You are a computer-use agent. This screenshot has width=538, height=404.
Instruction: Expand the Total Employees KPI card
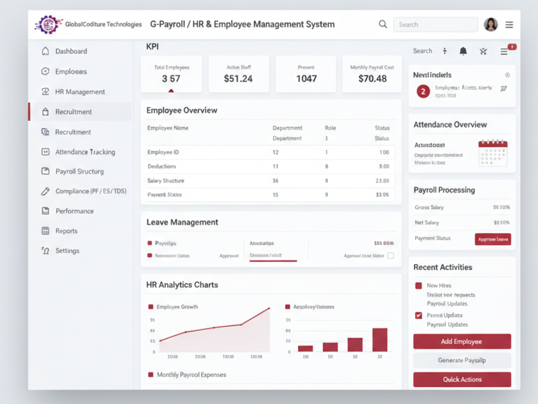tap(171, 74)
